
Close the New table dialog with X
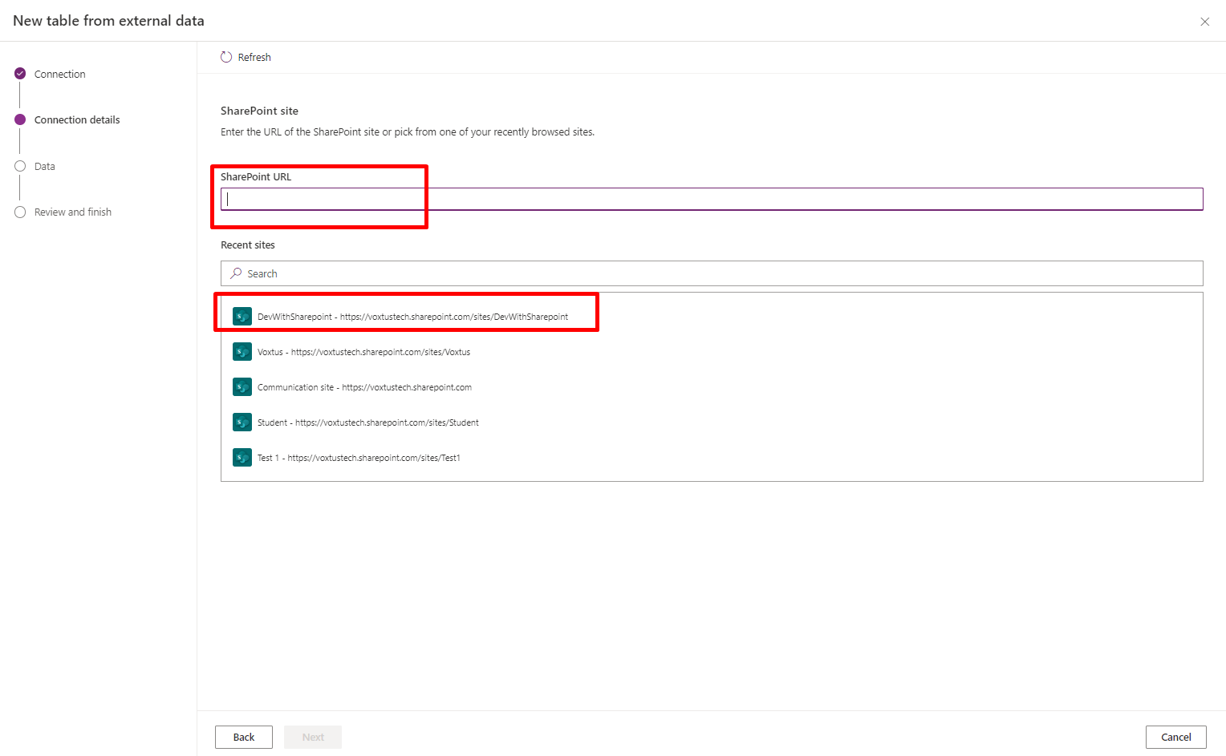1204,22
